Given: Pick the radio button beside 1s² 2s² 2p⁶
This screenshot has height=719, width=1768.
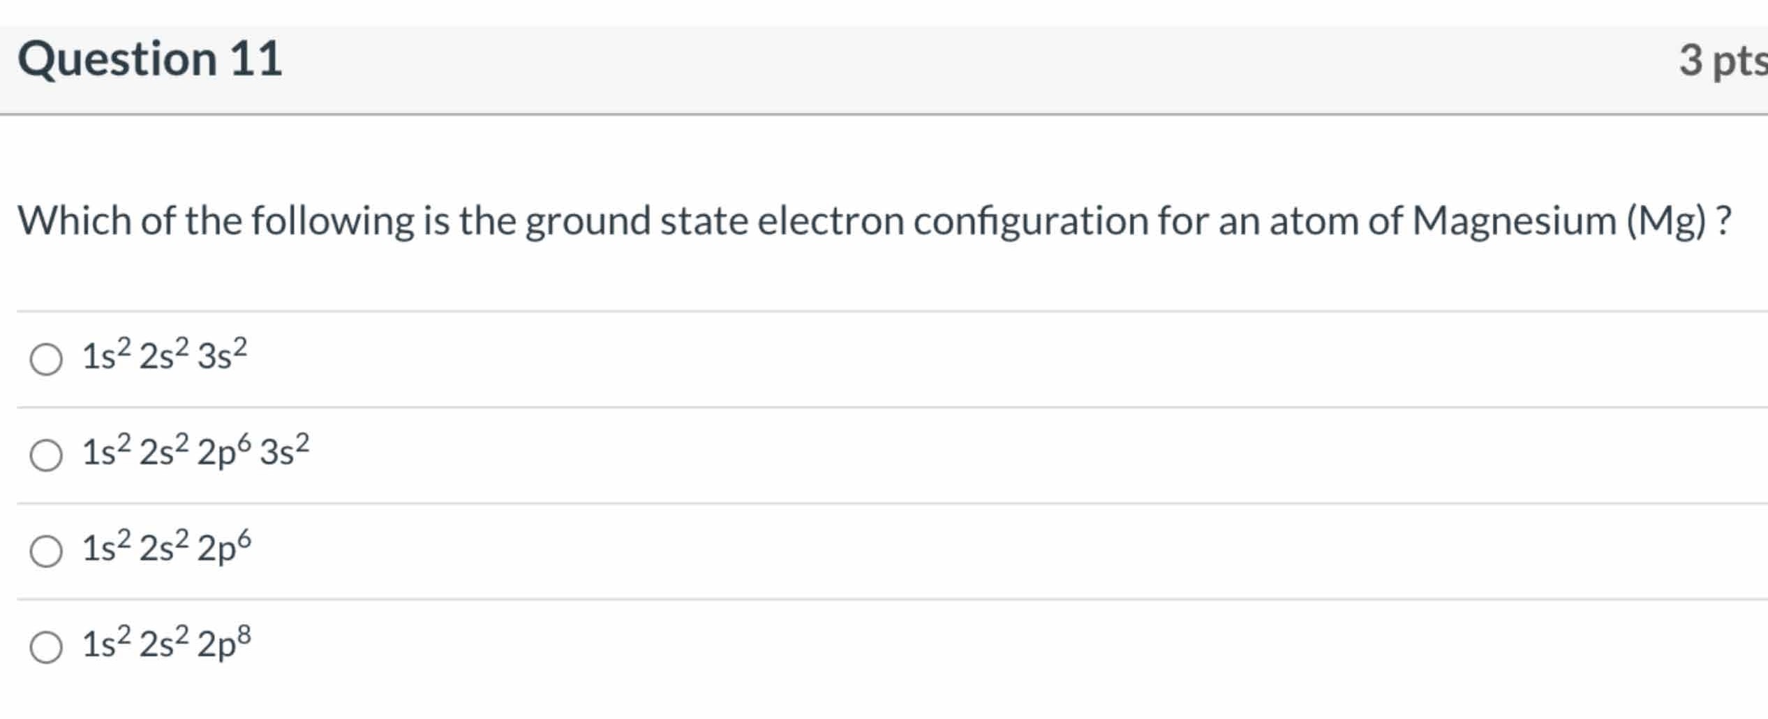Looking at the screenshot, I should coord(46,551).
